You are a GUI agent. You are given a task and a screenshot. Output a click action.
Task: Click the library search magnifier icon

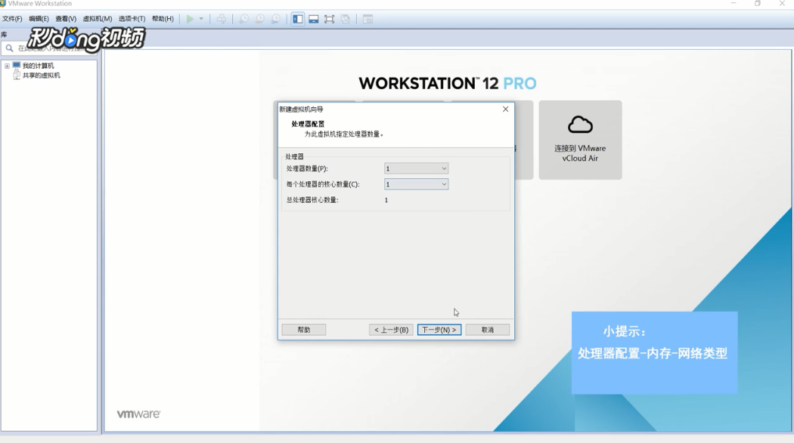pos(9,48)
